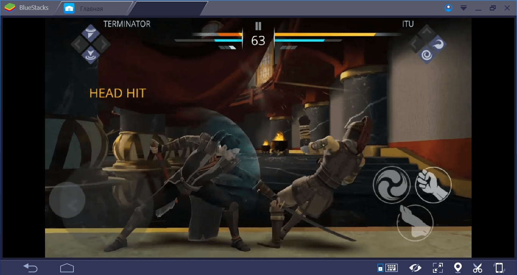
Task: Toggle the crossed-out eye visibility icon
Action: pyautogui.click(x=415, y=267)
